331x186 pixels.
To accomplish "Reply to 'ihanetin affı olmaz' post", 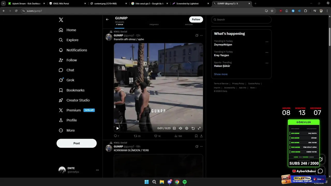I will (x=116, y=136).
